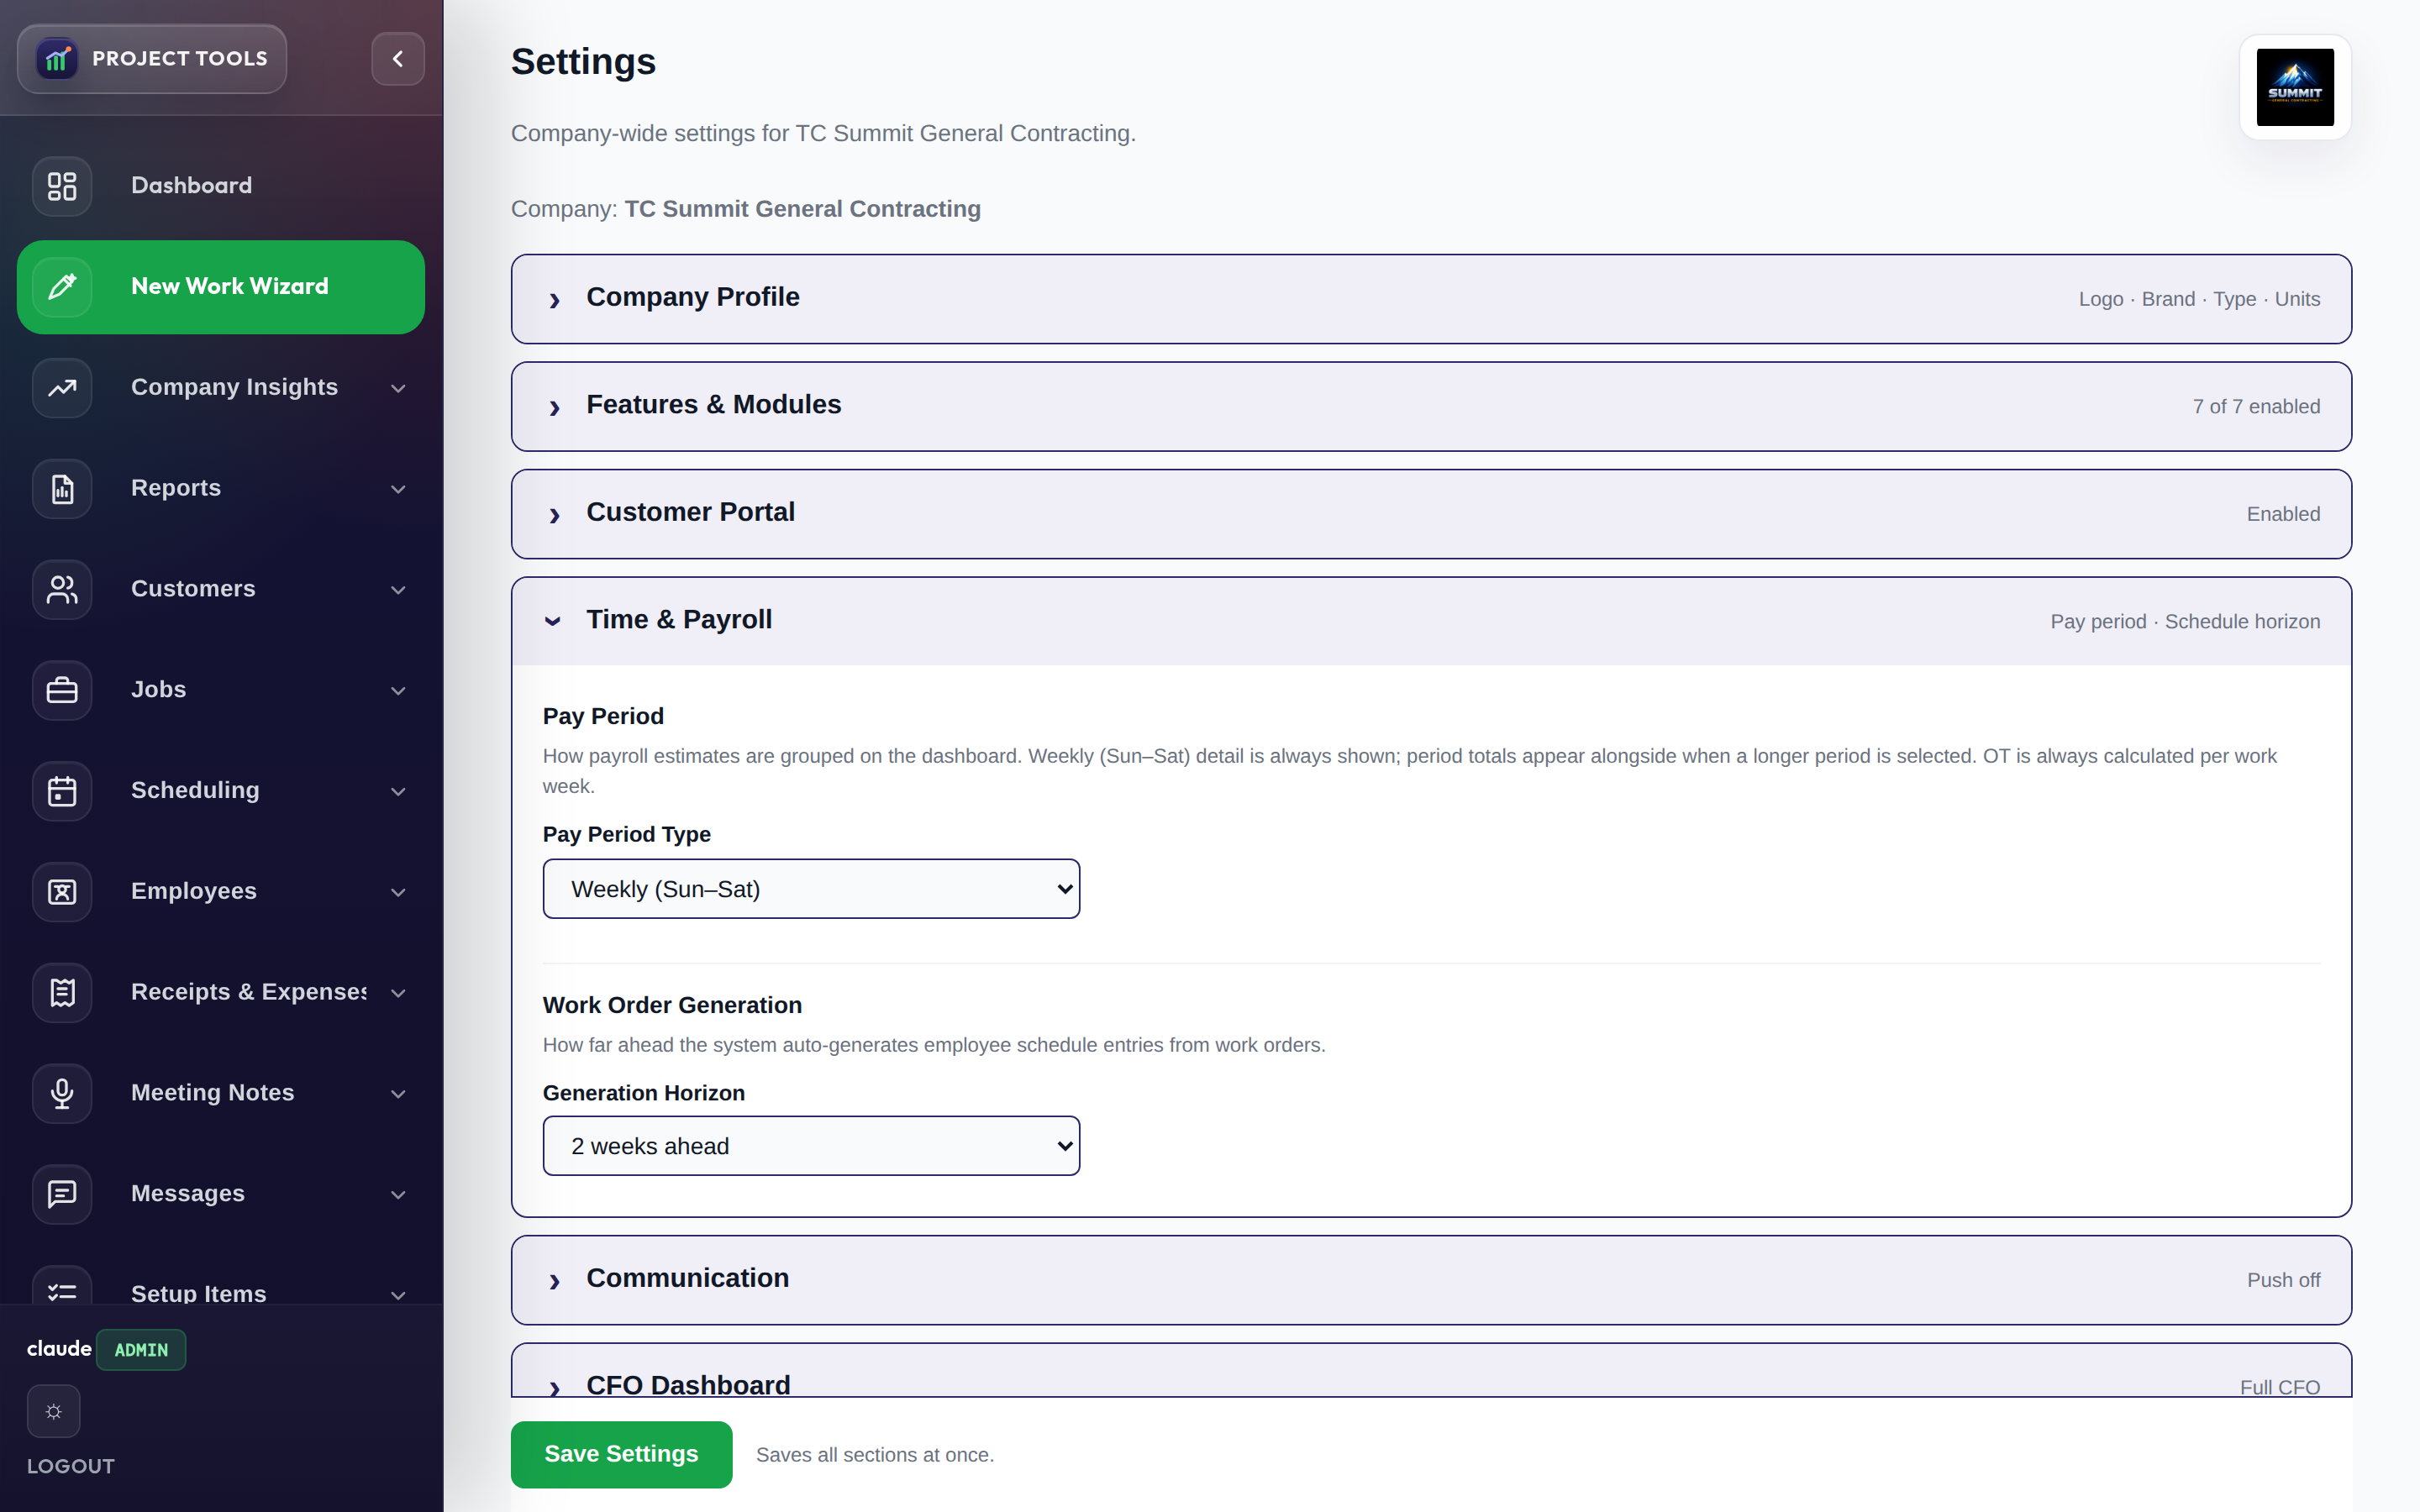Expand the Setup Items menu chevron
2420x1512 pixels.
[398, 1295]
